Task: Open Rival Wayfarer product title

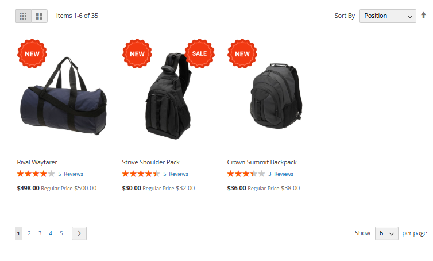Action: coord(37,162)
